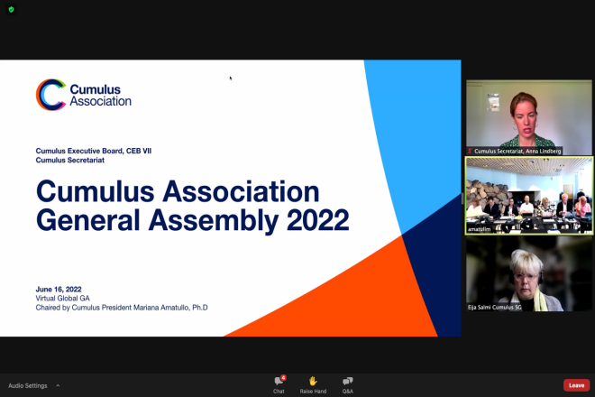This screenshot has height=397, width=595.
Task: Click the Chat label in the toolbar
Action: tap(279, 392)
